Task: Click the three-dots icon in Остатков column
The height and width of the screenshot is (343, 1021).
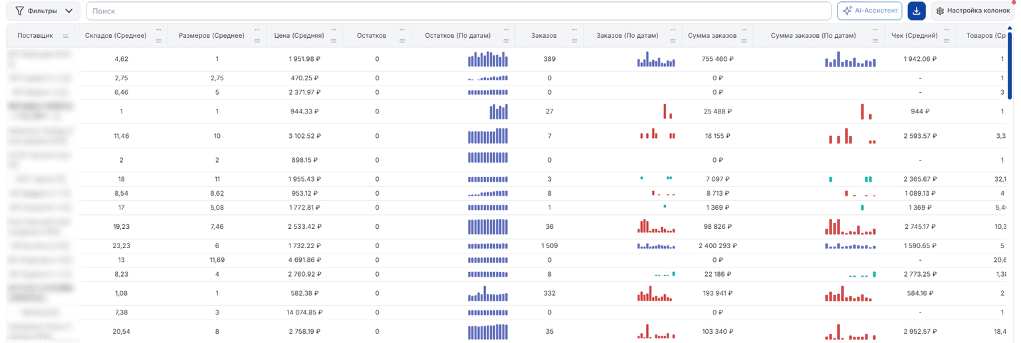Action: 401,30
